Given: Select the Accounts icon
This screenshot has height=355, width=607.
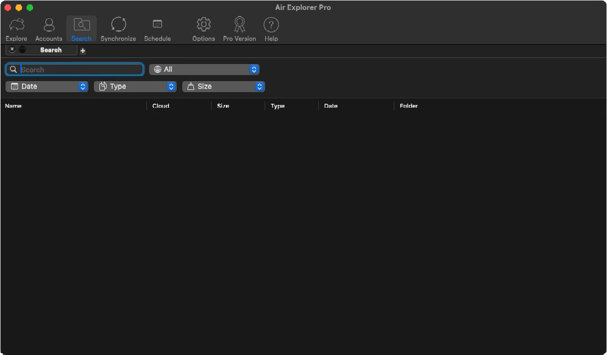Looking at the screenshot, I should pyautogui.click(x=49, y=28).
